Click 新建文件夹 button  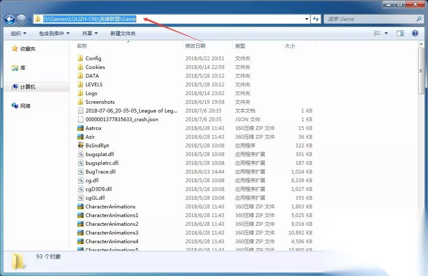(123, 33)
